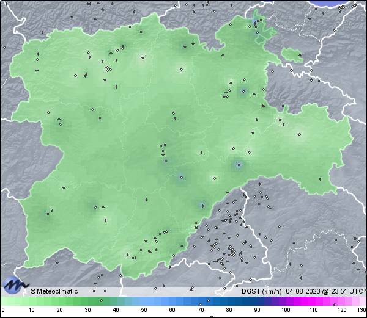Screen dimensions: 367x318
Task: Click the 60 value on the scale
Action: click(172, 310)
